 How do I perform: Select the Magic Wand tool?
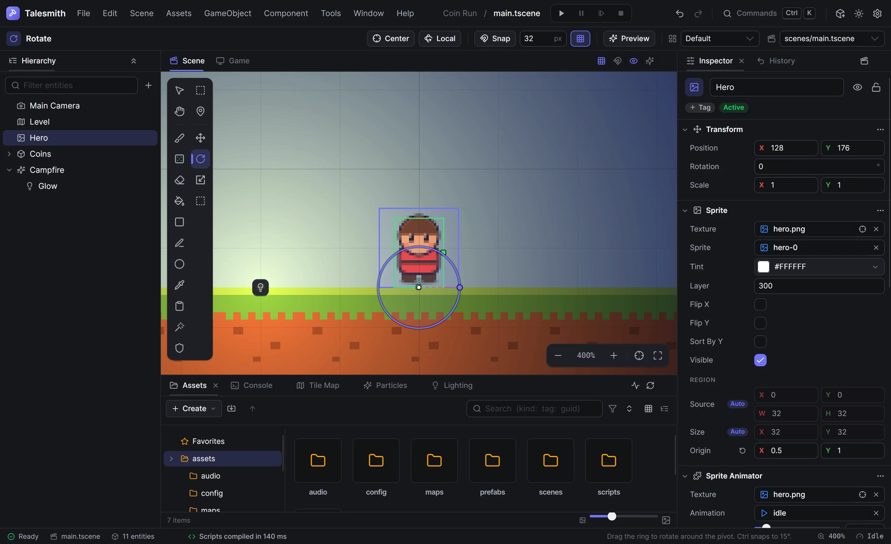pos(179,327)
